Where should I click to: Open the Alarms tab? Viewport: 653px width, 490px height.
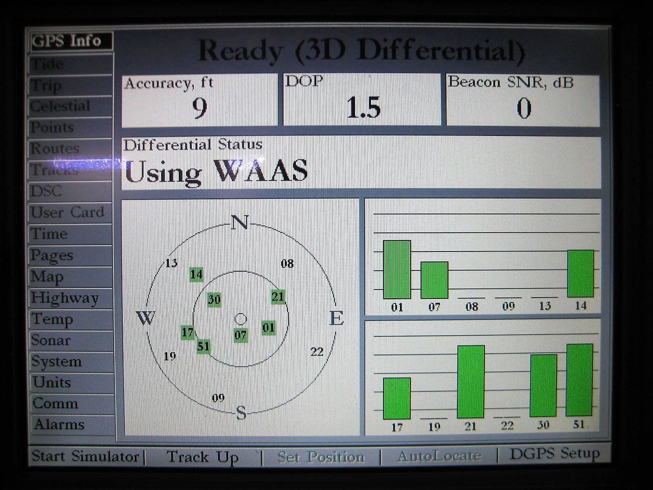pos(74,425)
